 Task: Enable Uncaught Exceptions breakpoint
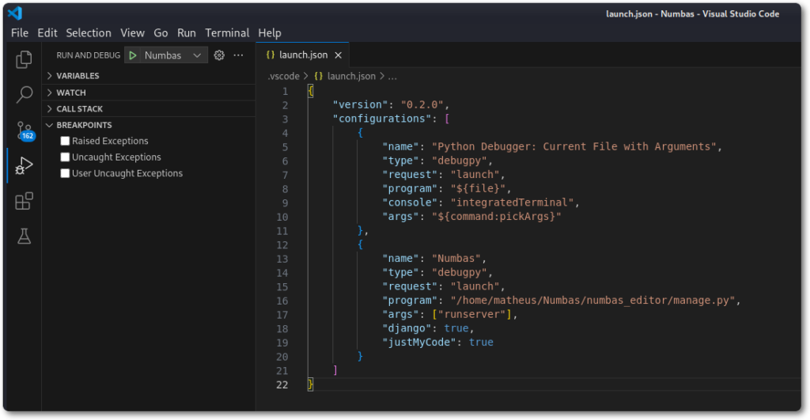[66, 157]
